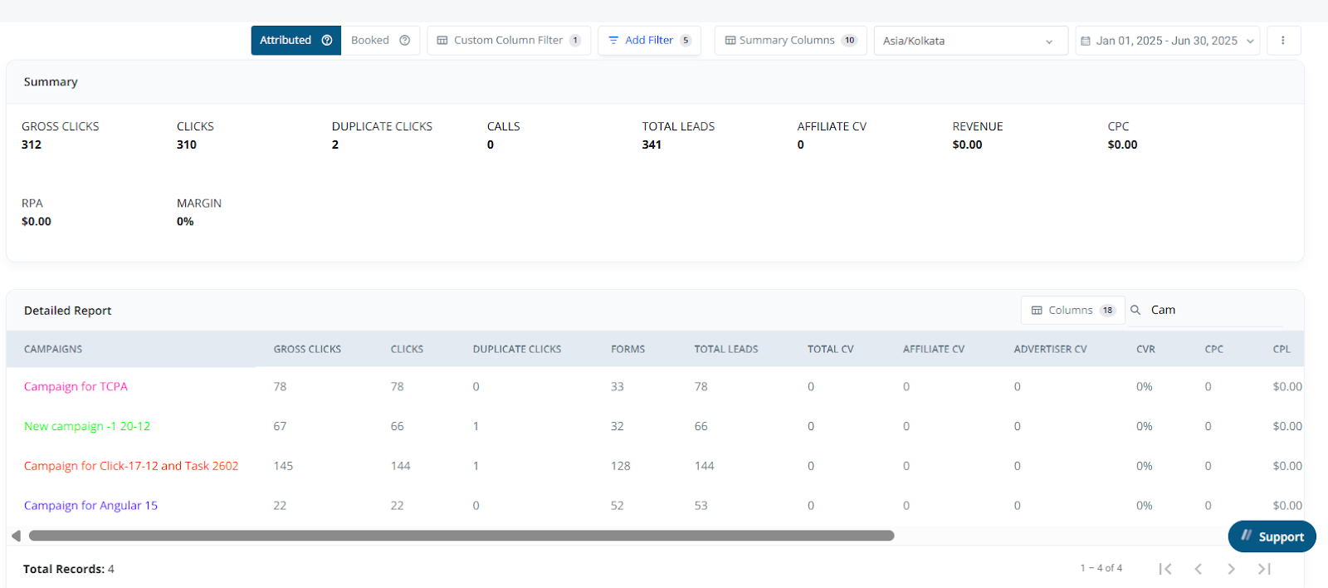Click the help icon beside Booked
Viewport: 1328px width, 588px height.
click(405, 40)
